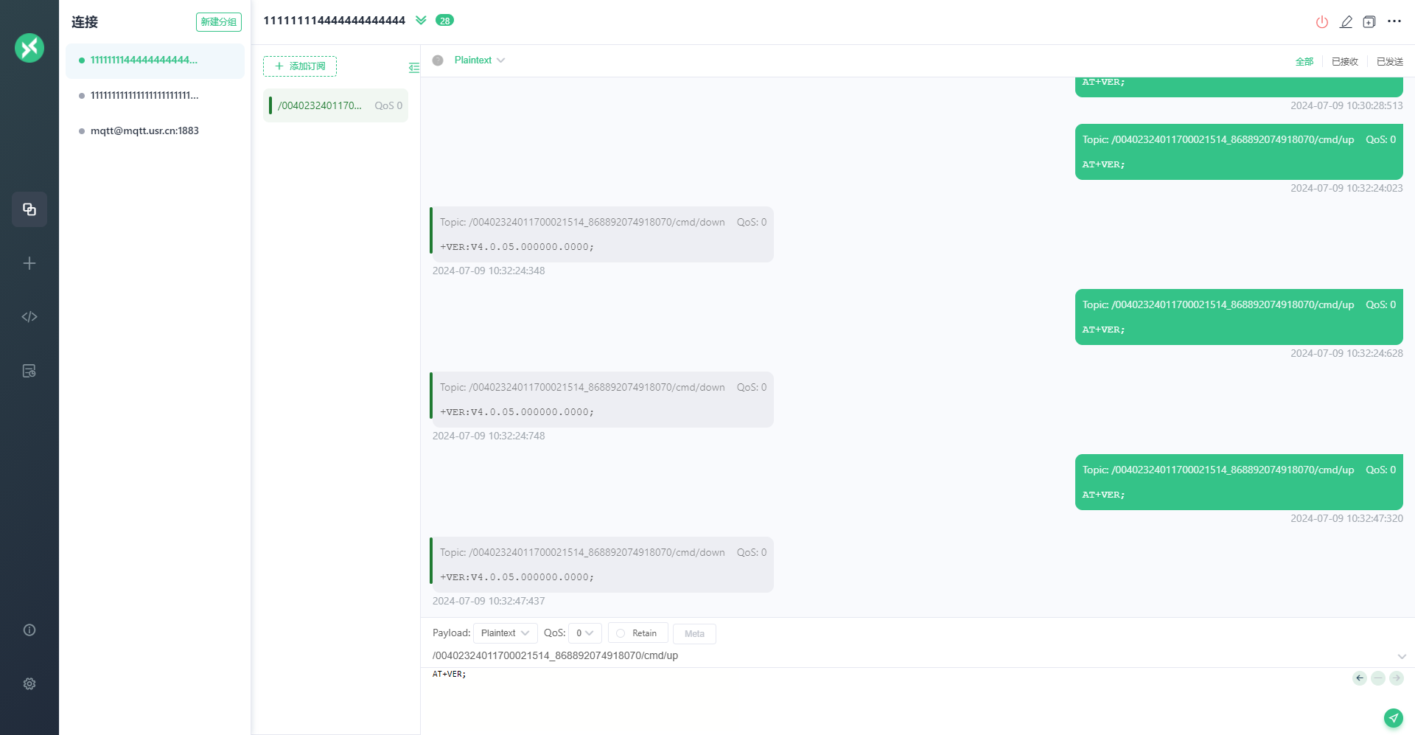1415x735 pixels.
Task: Click the gray topic color filter dot
Action: (x=438, y=60)
